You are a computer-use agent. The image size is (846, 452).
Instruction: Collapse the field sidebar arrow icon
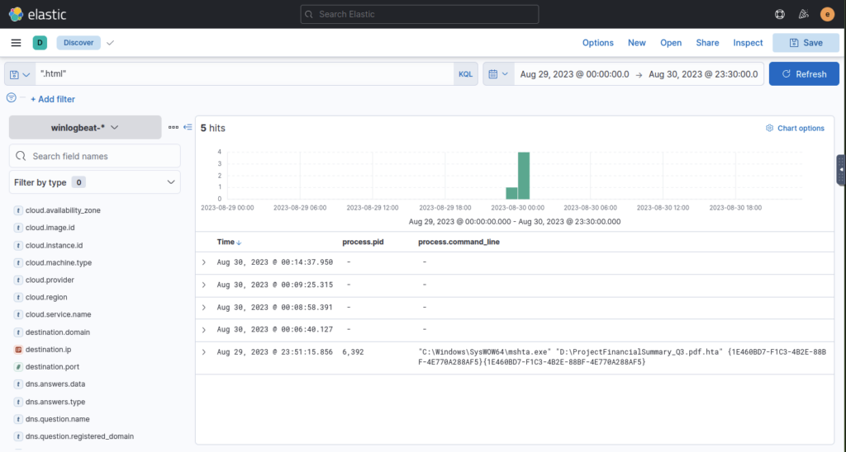[x=188, y=127]
